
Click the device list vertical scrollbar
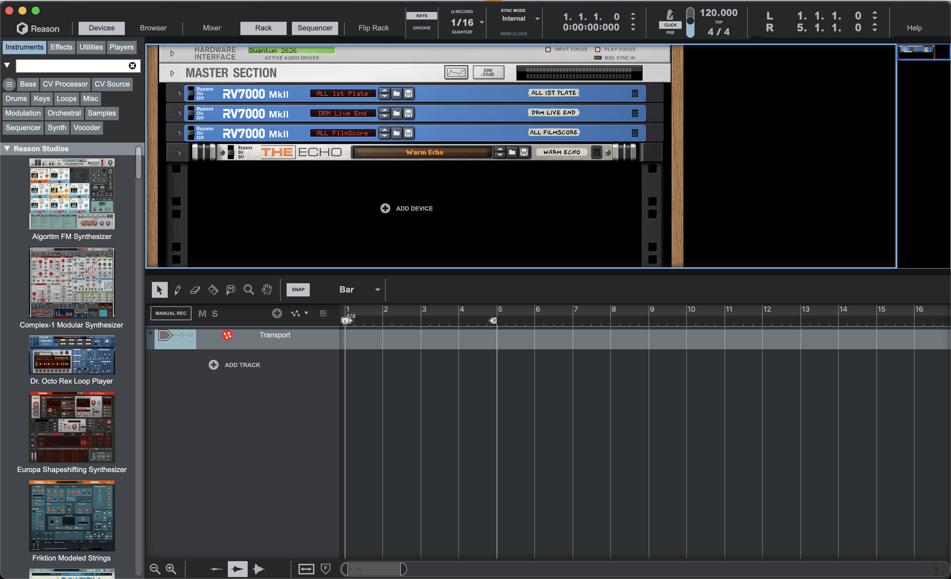(x=139, y=162)
